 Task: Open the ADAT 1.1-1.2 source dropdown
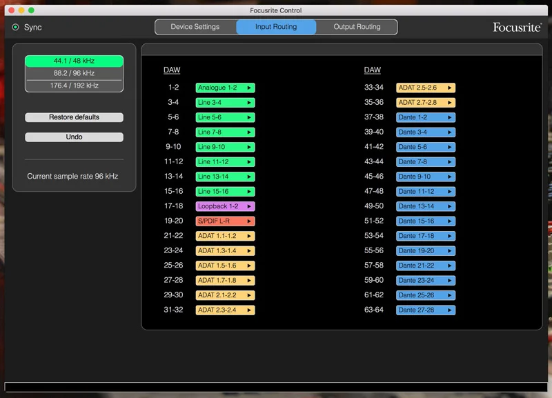pyautogui.click(x=226, y=236)
